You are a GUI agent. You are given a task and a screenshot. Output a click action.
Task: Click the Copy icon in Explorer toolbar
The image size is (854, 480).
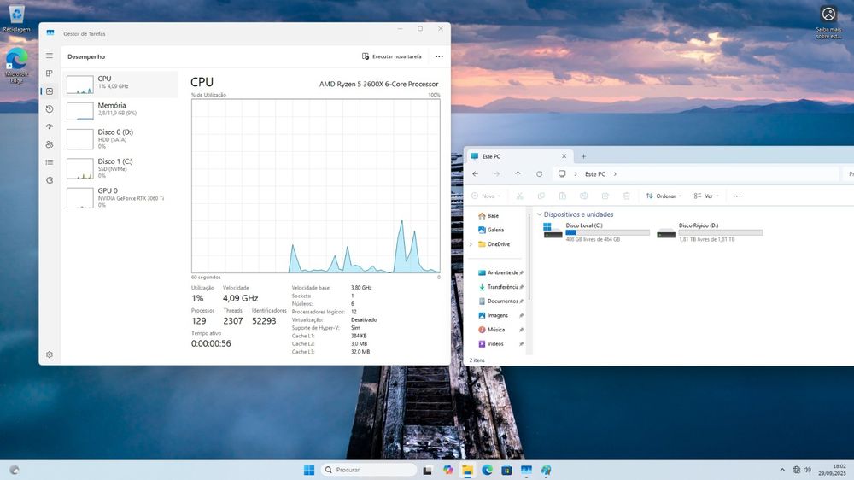coord(541,196)
